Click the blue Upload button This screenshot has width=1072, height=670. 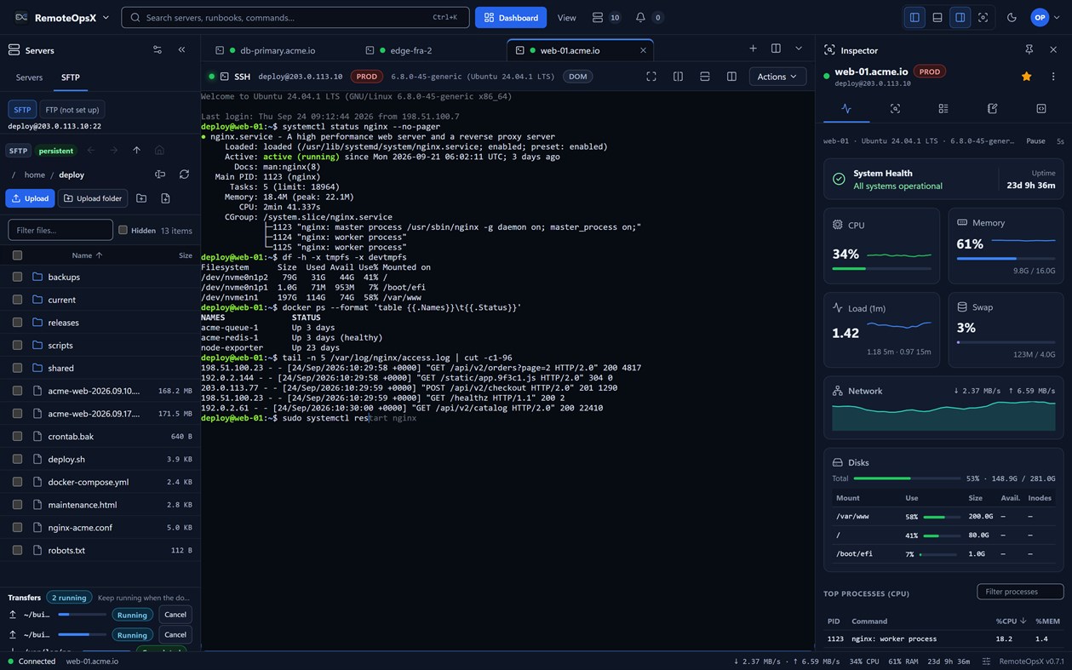click(30, 198)
